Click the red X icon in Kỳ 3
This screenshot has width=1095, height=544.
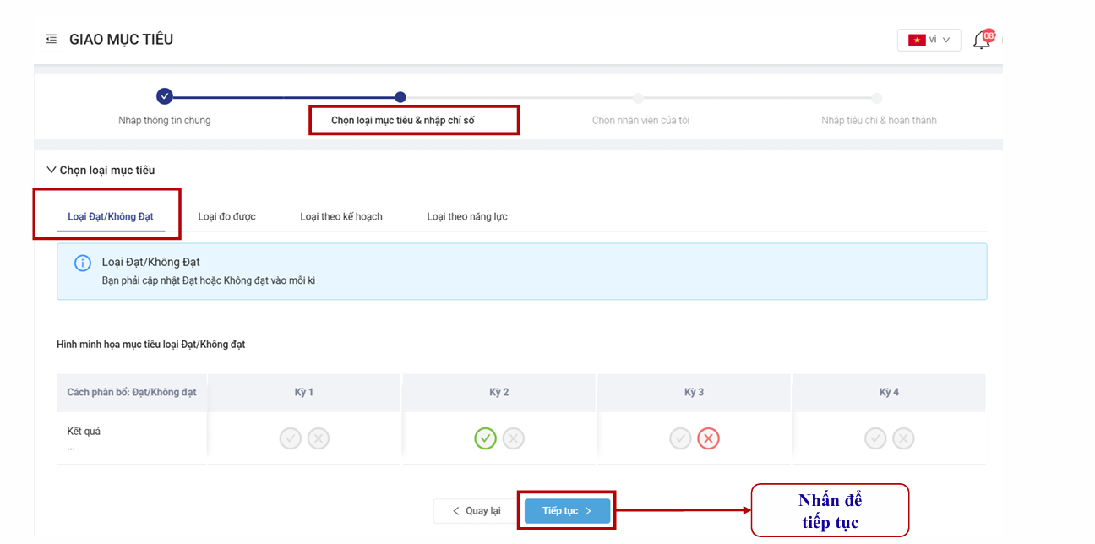click(x=708, y=438)
